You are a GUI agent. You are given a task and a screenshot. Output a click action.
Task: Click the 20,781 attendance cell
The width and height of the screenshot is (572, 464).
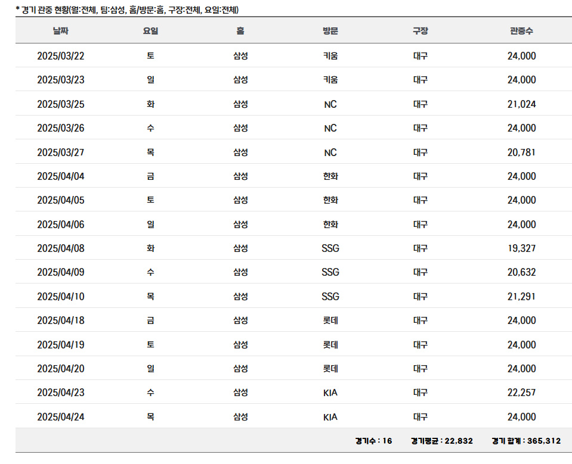521,152
